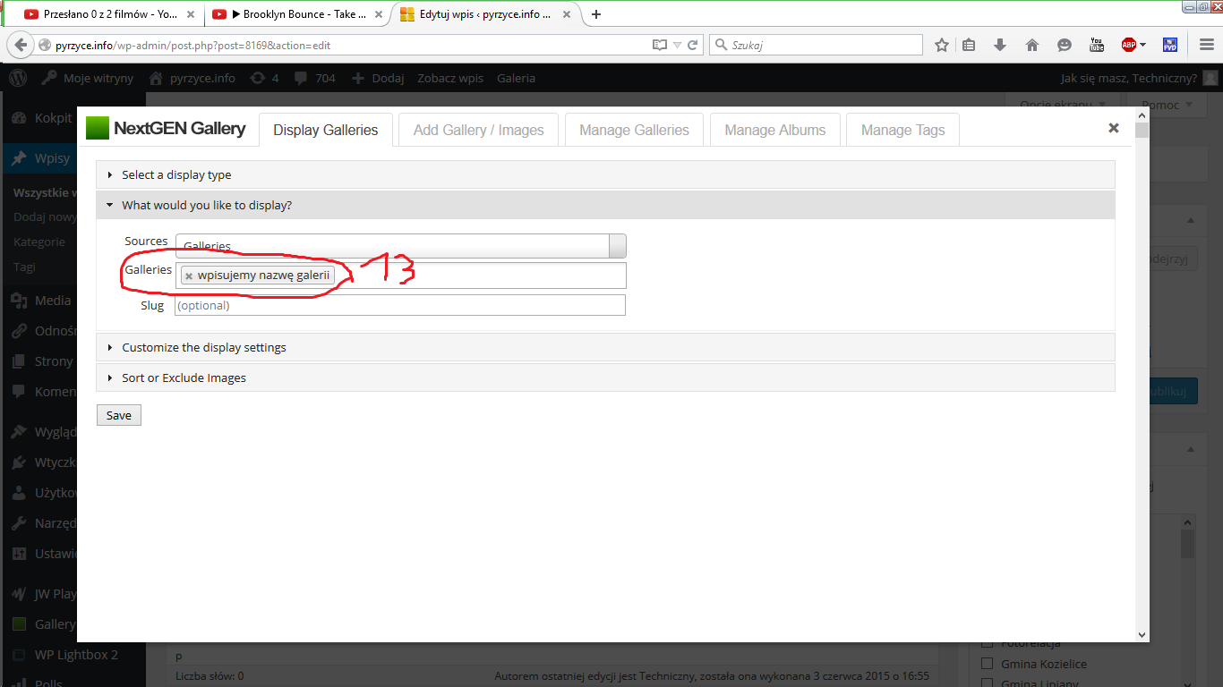Remove the 'wpisujemy nazwę galerii' gallery tag
1223x687 pixels.
tap(189, 276)
